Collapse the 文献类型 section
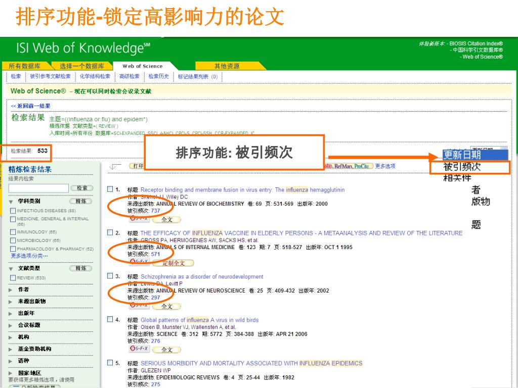 (x=11, y=269)
